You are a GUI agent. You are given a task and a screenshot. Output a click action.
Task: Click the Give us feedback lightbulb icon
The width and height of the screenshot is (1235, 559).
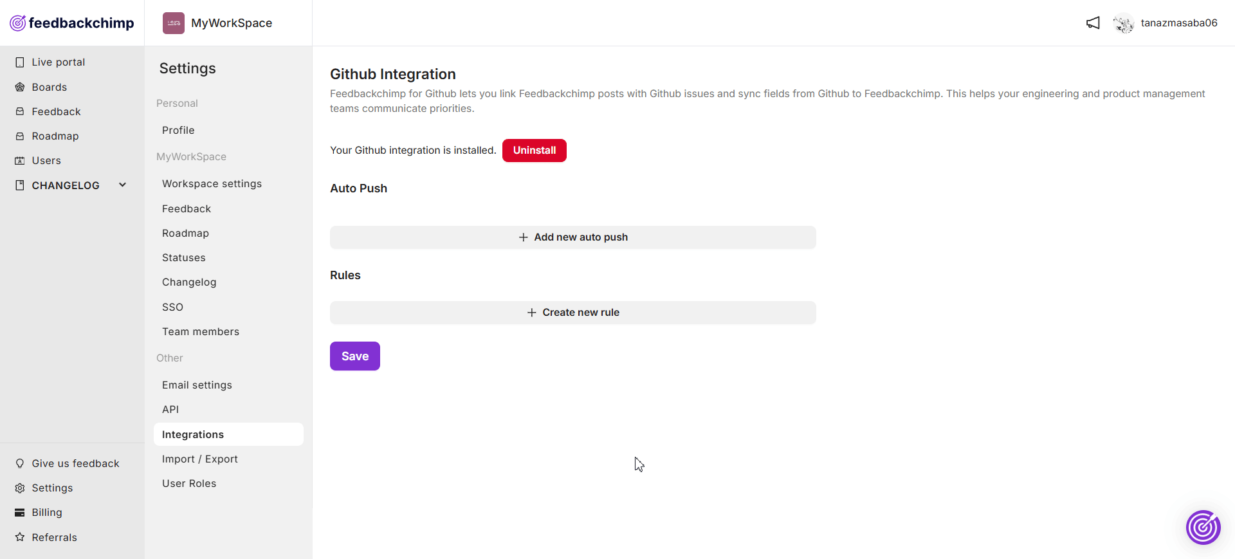20,463
